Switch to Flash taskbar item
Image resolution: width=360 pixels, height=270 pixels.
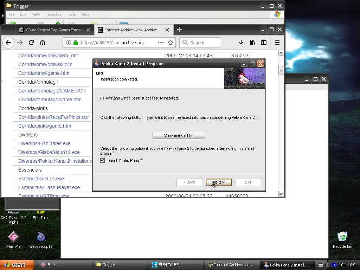[x=64, y=265]
